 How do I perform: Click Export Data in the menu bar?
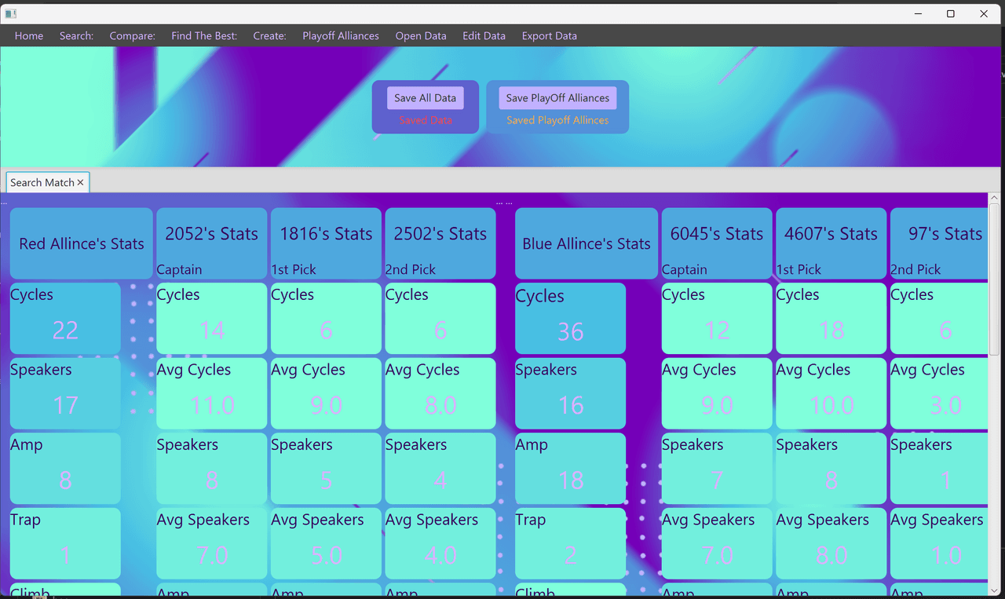(550, 36)
